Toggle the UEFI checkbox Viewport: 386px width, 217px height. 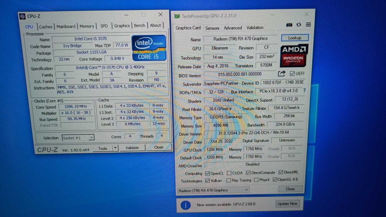pyautogui.click(x=292, y=74)
